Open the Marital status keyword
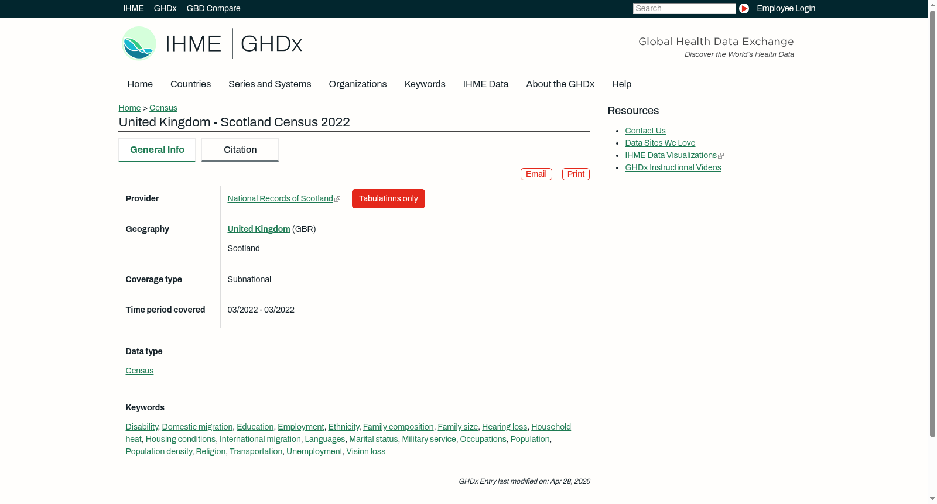 click(x=373, y=439)
